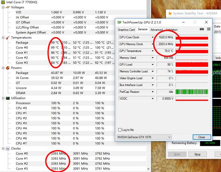Viewport: 221px width, 172px height.
Task: Click the Intel Core i7 7700HQ CPU icon
Action: 3,2
